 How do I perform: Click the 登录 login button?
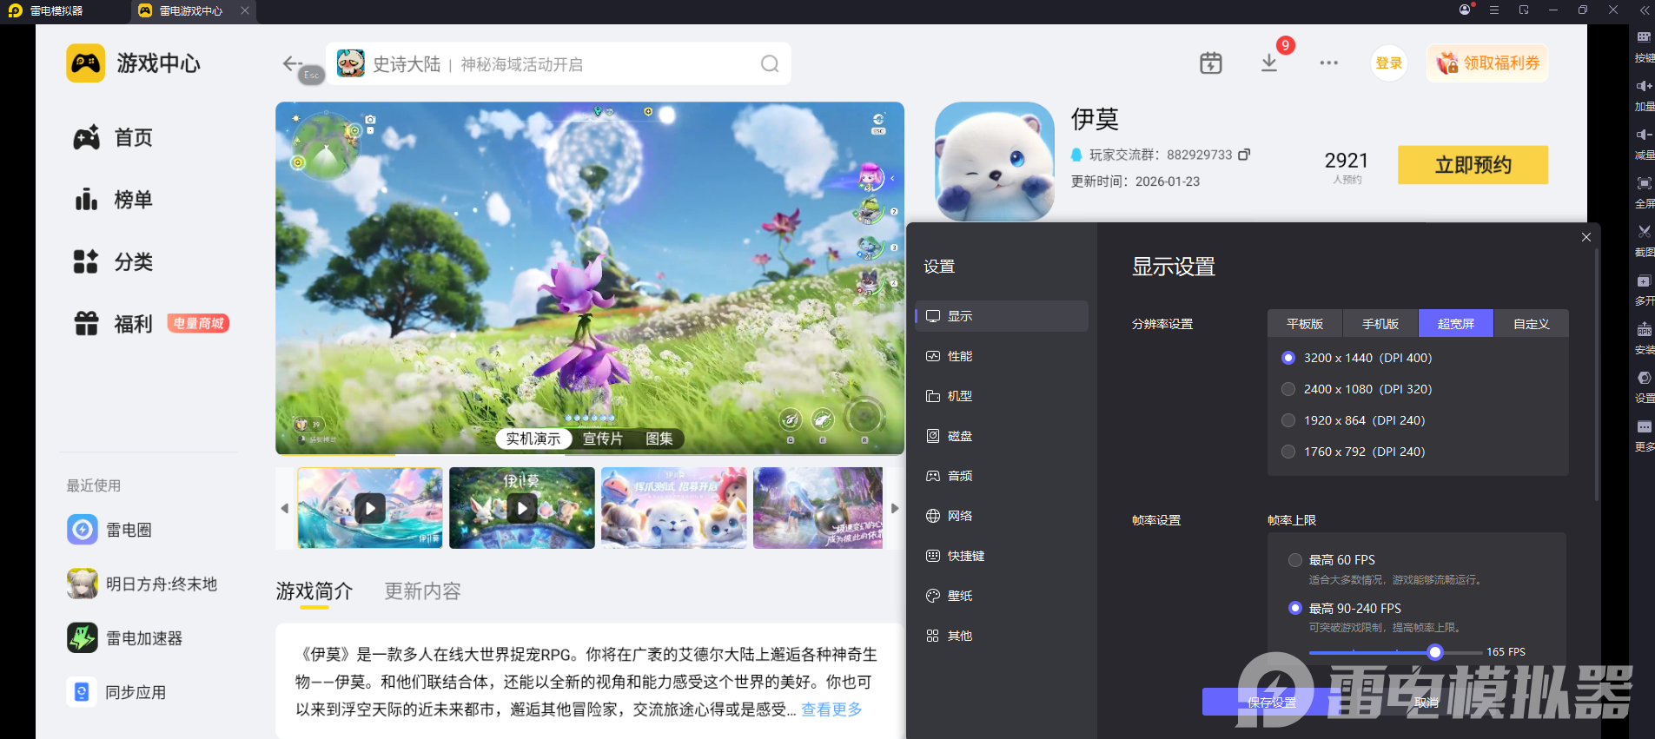click(1389, 63)
